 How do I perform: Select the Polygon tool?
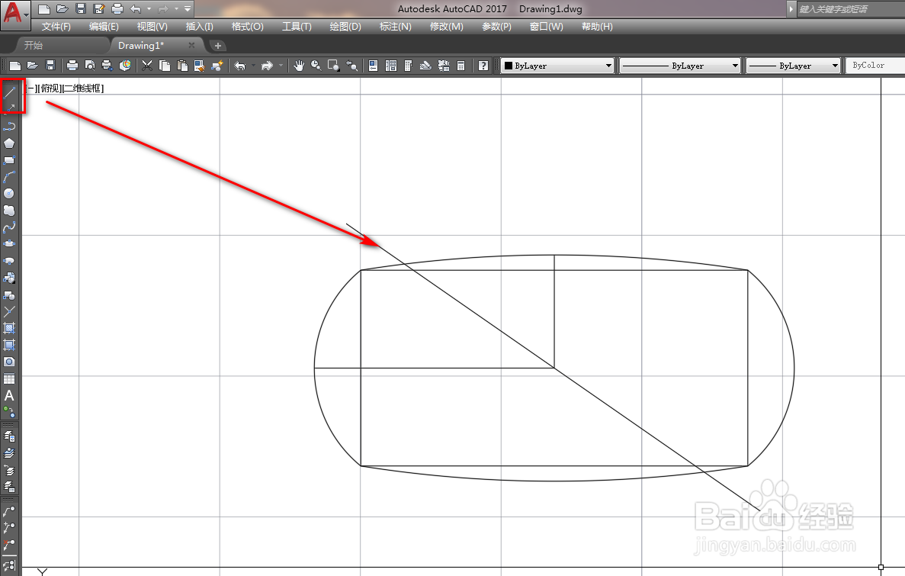click(x=9, y=143)
